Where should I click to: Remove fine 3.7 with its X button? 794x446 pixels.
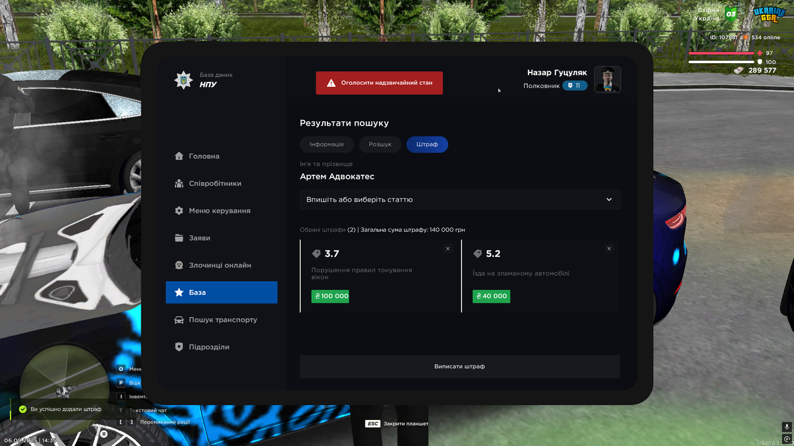[x=448, y=248]
